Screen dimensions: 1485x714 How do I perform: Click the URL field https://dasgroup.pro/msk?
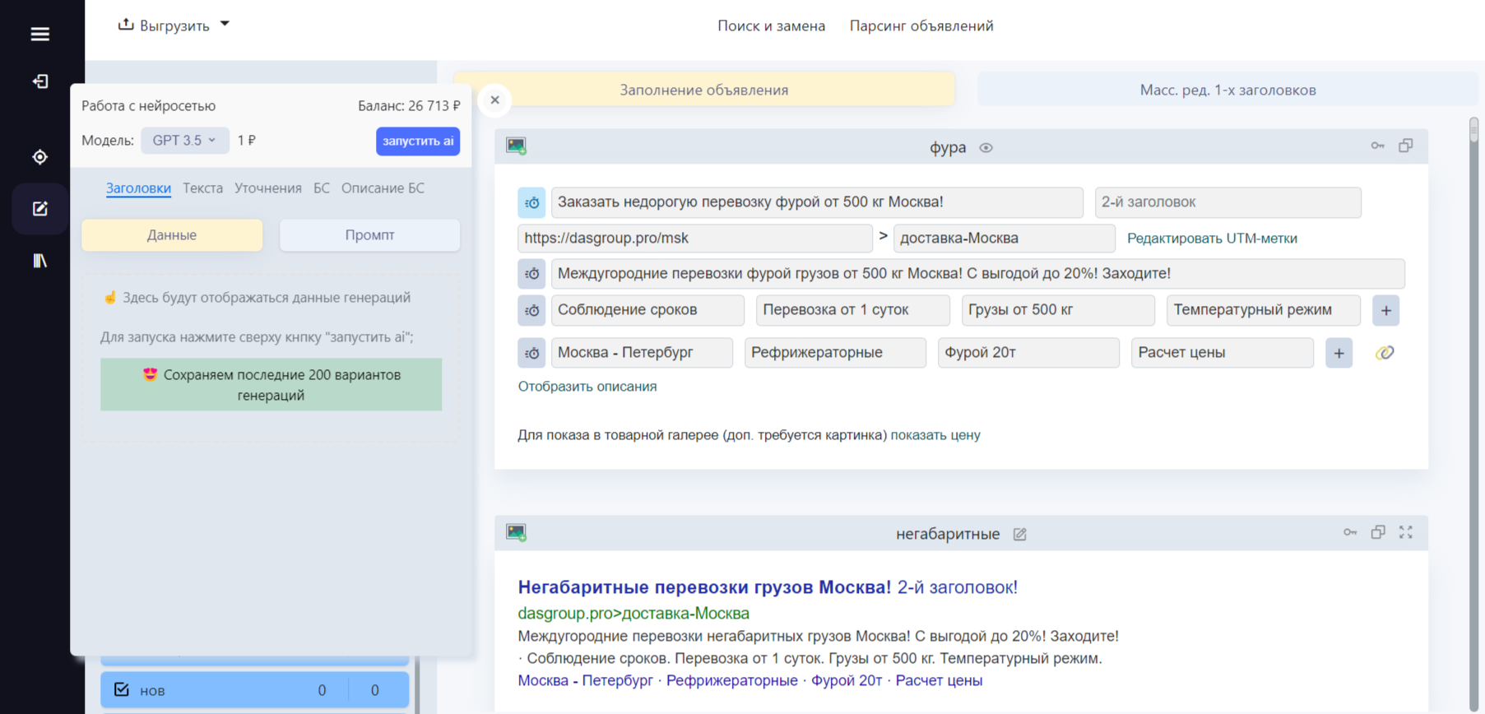695,239
